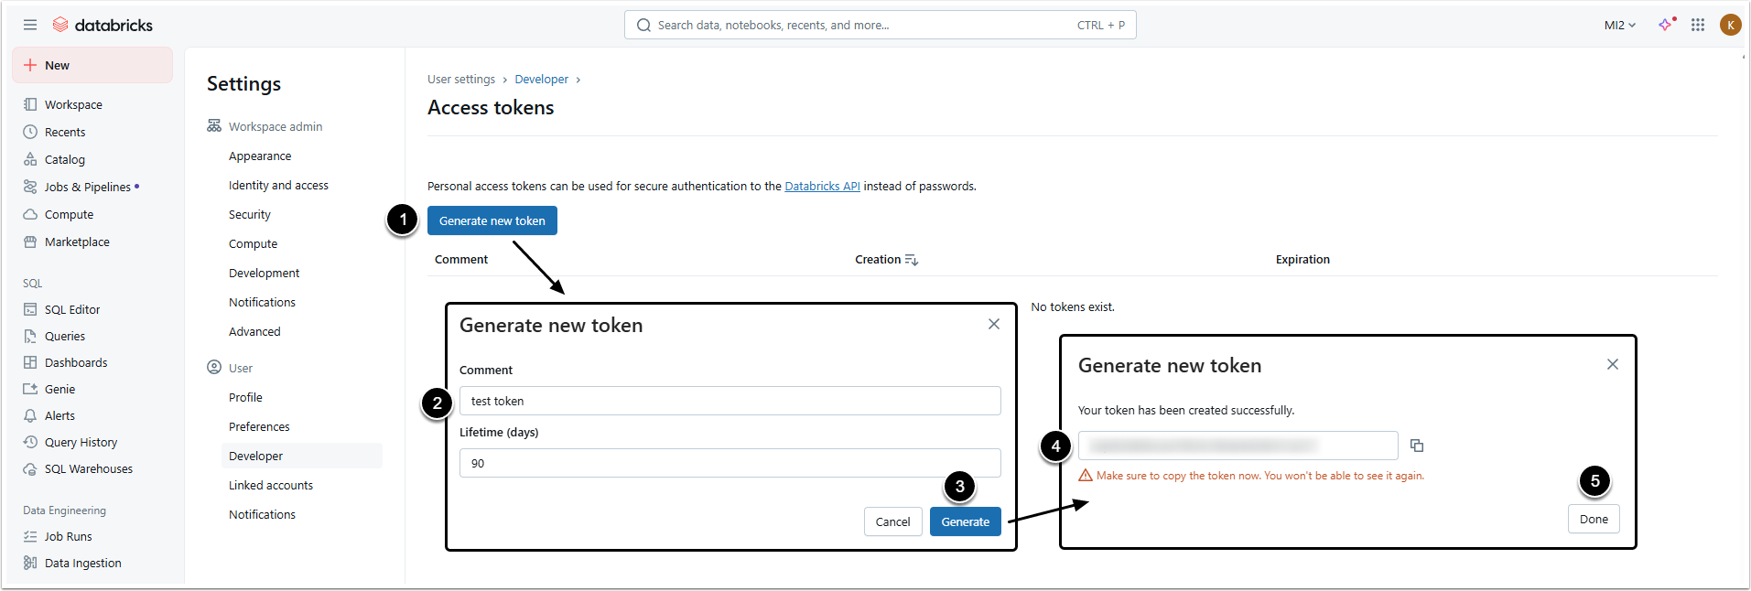
Task: Open Workspace from the sidebar
Action: (x=73, y=105)
